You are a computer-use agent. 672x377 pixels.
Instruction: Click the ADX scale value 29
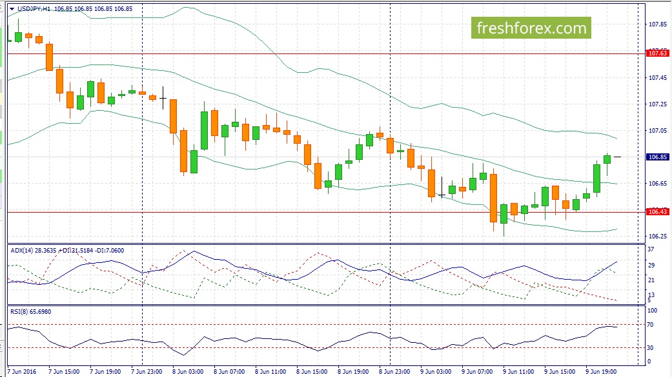tap(651, 266)
